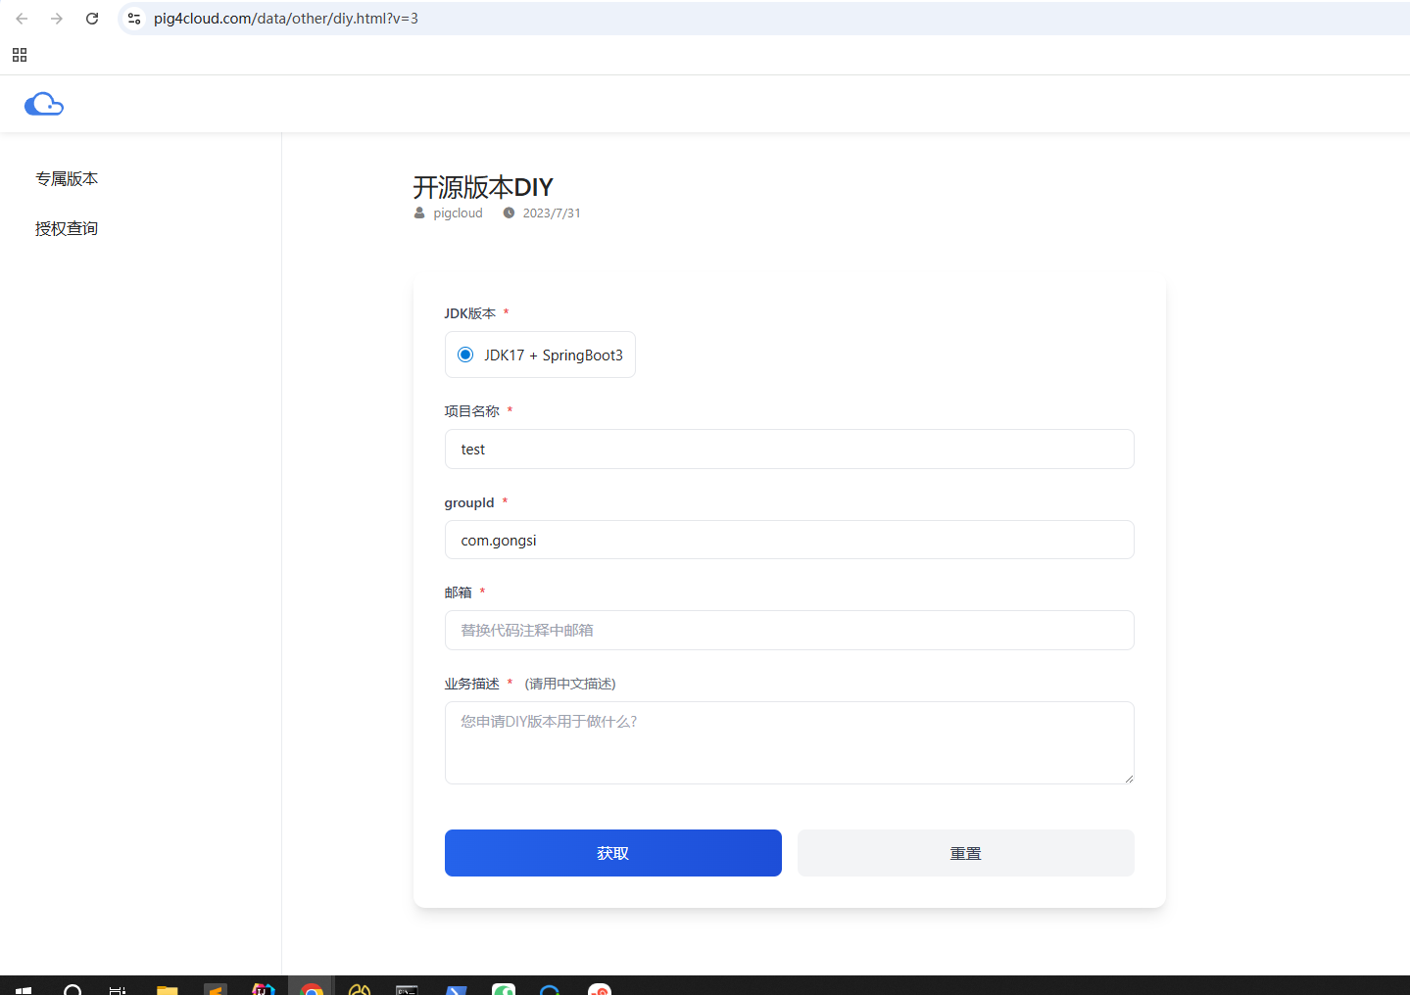
Task: Focus the 项目名称 field containing test
Action: 790,449
